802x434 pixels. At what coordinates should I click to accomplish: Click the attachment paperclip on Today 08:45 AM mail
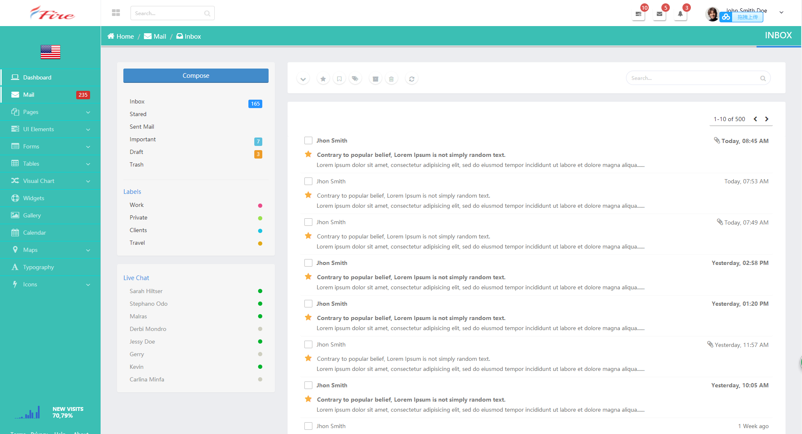(x=717, y=140)
